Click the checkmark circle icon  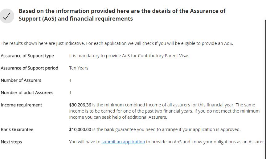7,16
